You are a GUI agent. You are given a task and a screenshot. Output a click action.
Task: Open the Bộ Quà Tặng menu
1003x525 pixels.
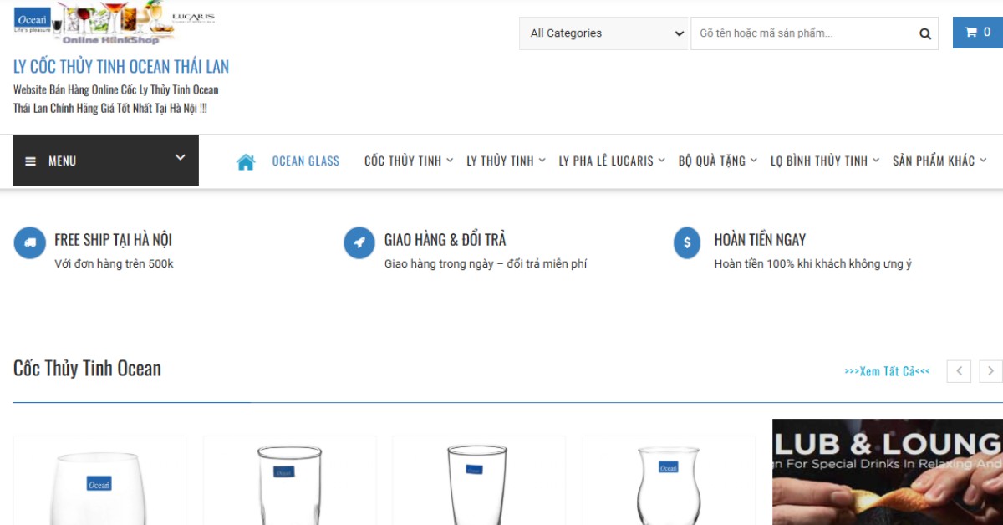pyautogui.click(x=717, y=161)
